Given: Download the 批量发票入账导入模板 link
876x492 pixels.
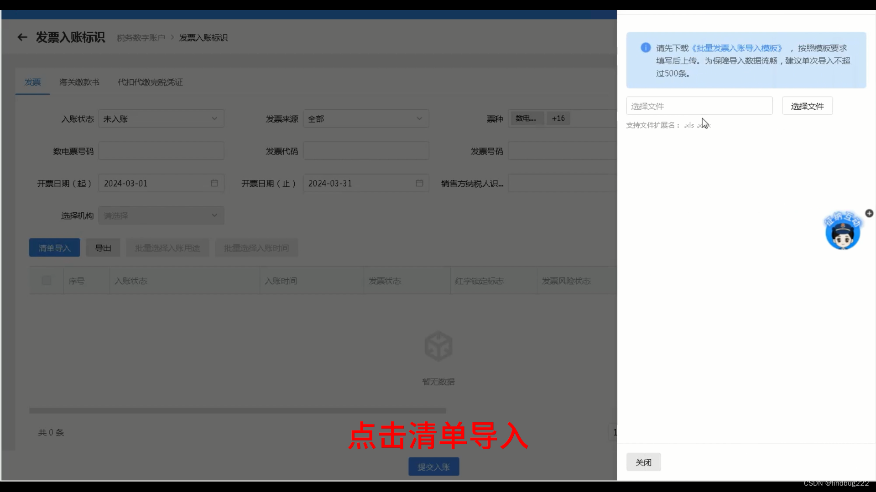Looking at the screenshot, I should (x=737, y=48).
